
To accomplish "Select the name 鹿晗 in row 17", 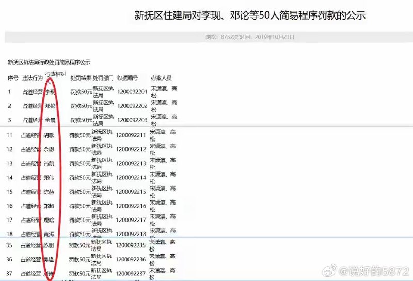I will [49, 220].
